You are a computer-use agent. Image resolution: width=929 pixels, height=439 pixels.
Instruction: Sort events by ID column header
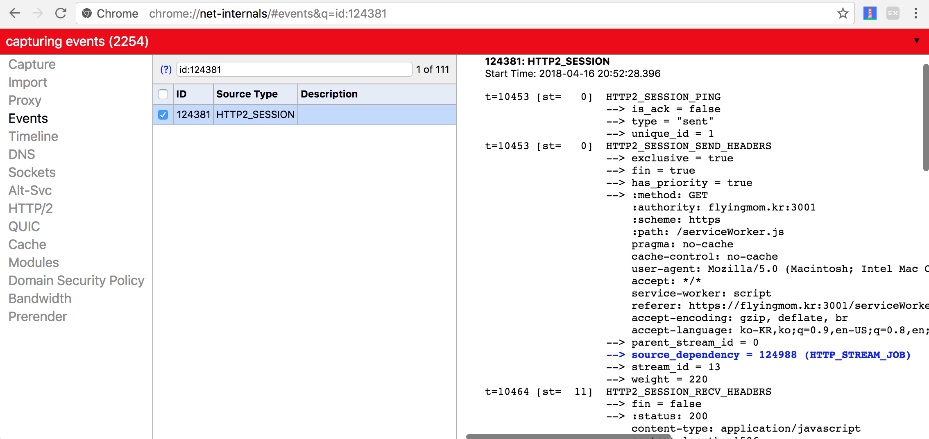193,94
